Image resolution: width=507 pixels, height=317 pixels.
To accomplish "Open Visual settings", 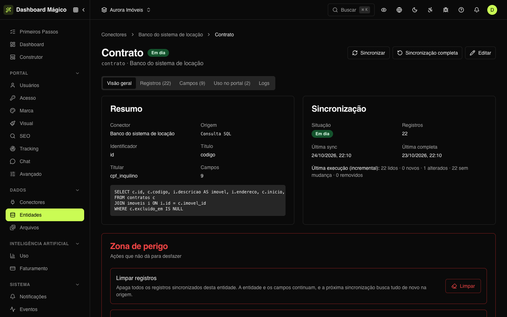I will click(x=45, y=123).
